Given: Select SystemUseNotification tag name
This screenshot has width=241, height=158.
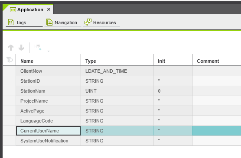Looking at the screenshot, I should pos(44,141).
